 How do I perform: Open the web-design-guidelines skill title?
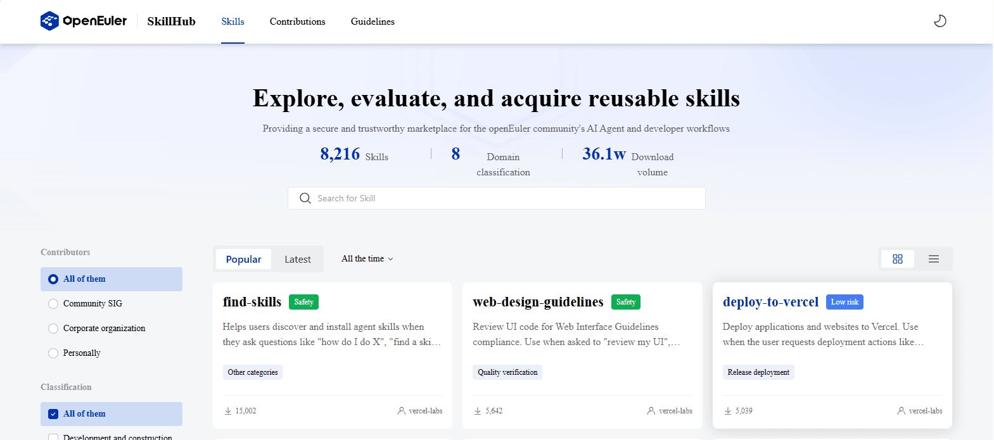[x=538, y=302]
